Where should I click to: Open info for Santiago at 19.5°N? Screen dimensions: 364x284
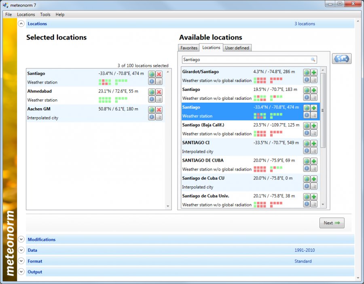tap(307, 97)
